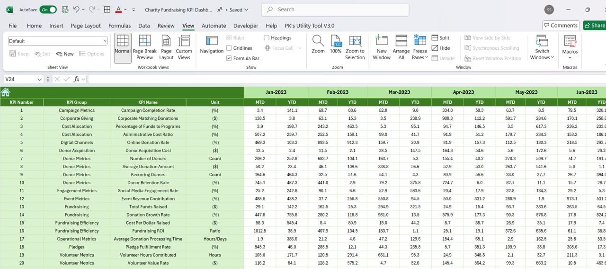
Task: Open the File menu
Action: coord(13,26)
